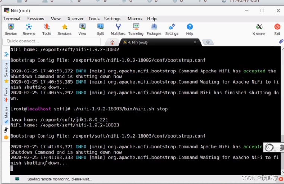Click the paperclip attach icon
This screenshot has height=184, width=284.
coord(281,42)
